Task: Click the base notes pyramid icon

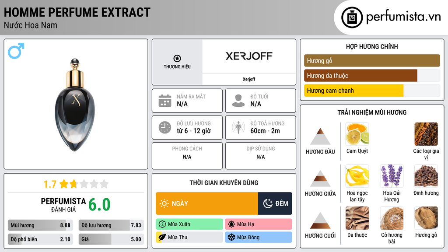Action: tap(320, 220)
